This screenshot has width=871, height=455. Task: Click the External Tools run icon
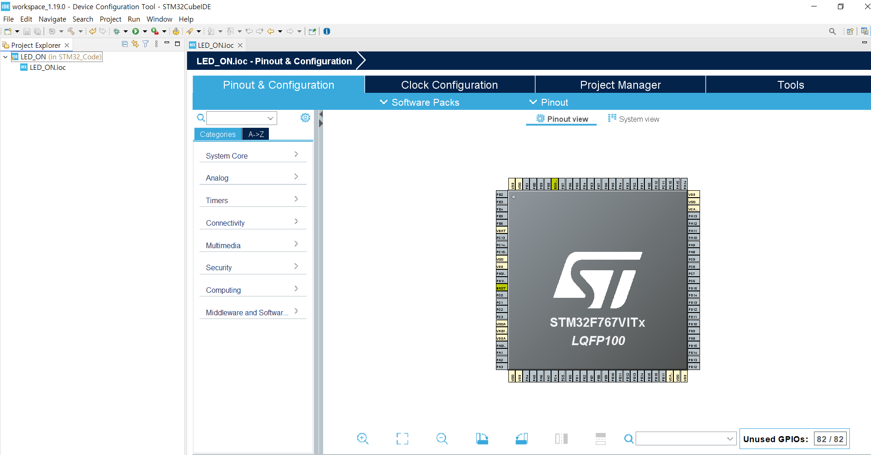(155, 31)
